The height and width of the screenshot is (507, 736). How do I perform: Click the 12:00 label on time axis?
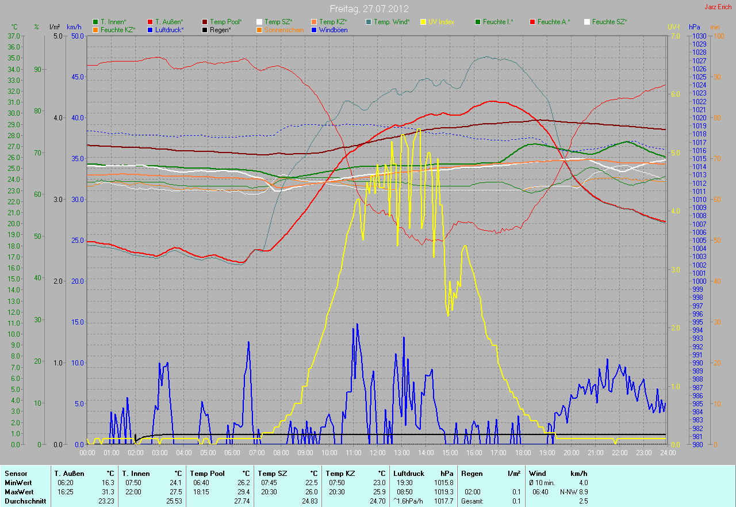click(377, 453)
